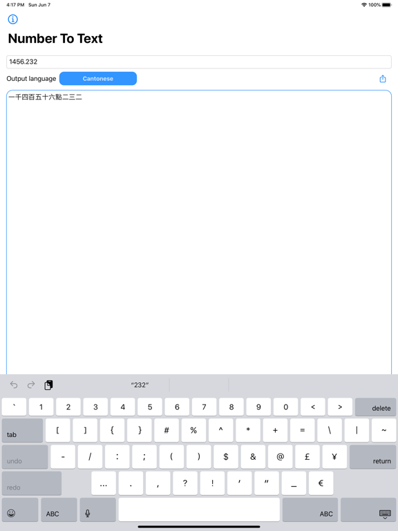Tap the share icon beside output language
The height and width of the screenshot is (531, 398).
tap(383, 79)
